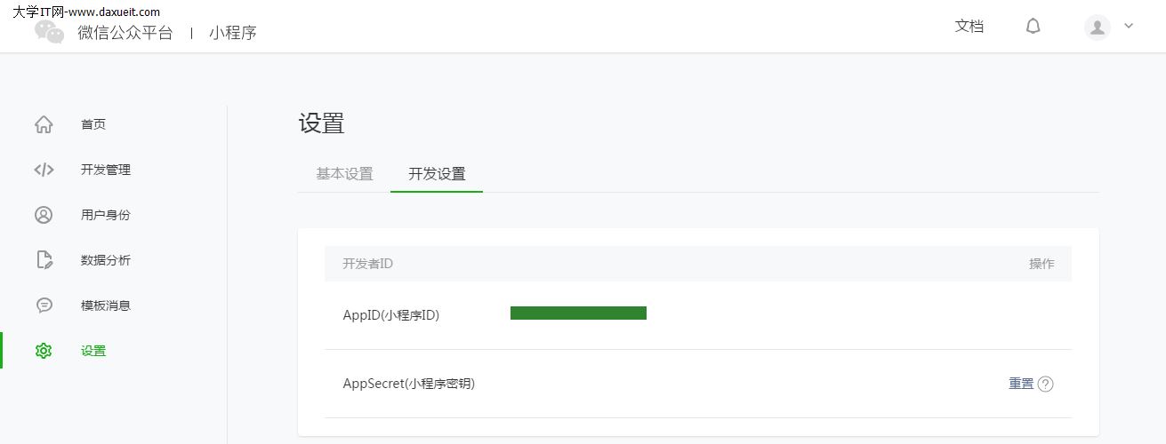Open 数据分析 in sidebar menu
1166x444 pixels.
coord(106,260)
